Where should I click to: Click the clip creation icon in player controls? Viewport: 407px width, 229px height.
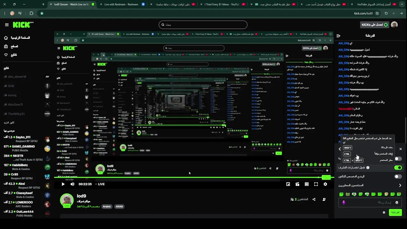pos(297,184)
